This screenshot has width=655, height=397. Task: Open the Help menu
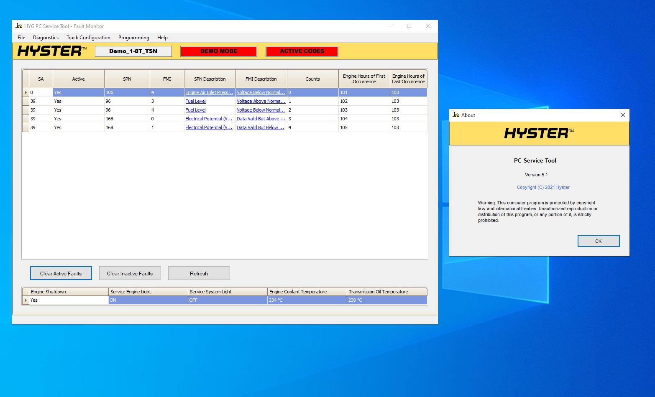tap(162, 37)
